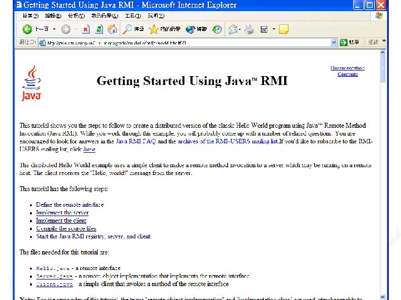Expand the Mail button dropdown arrow

point(239,29)
